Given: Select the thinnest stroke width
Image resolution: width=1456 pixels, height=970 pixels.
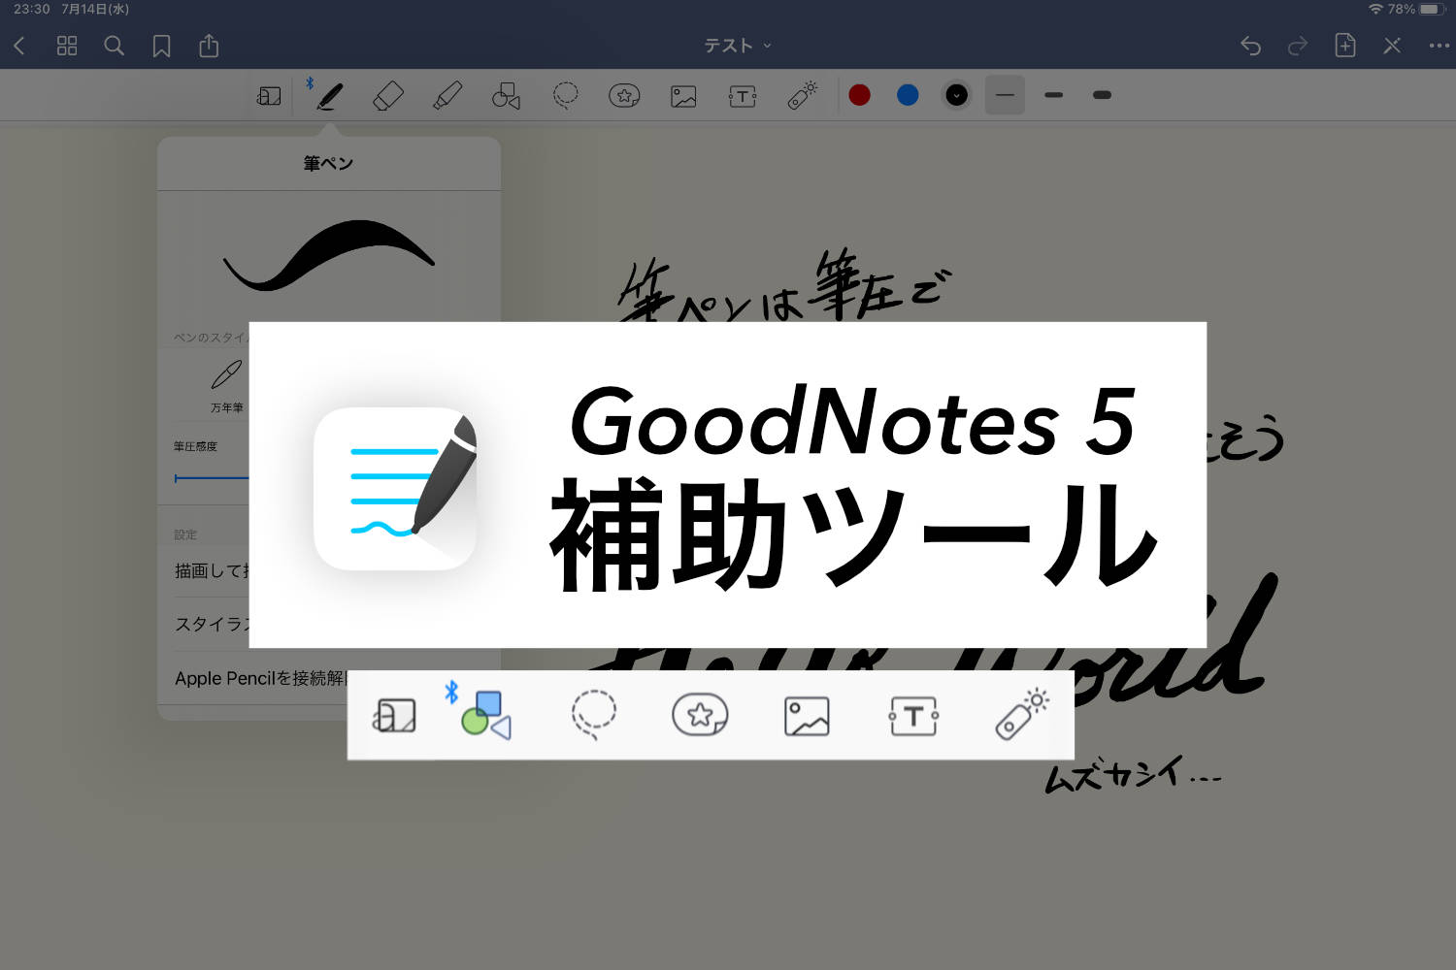Looking at the screenshot, I should (1005, 95).
